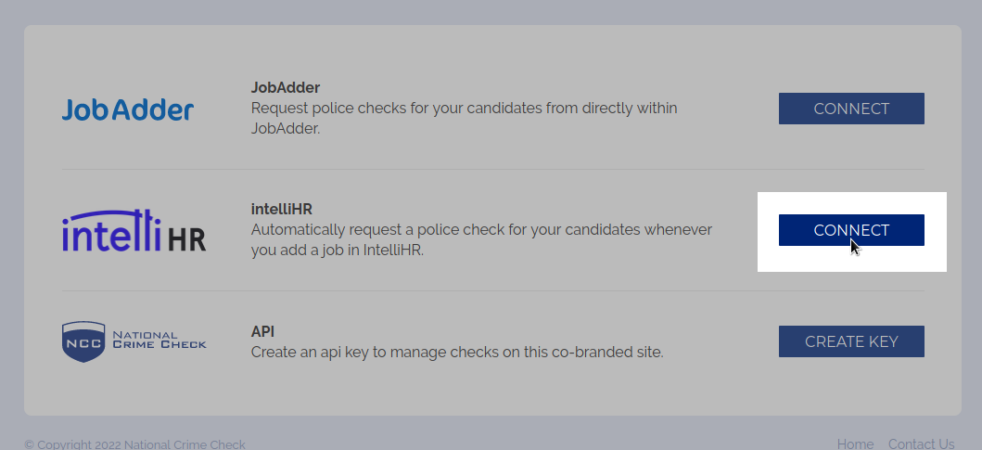Click the 2022 copyright notice
Viewport: 982px width, 450px height.
(135, 444)
